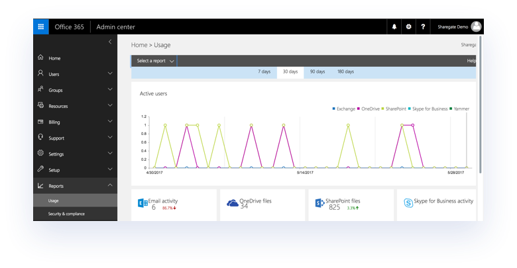This screenshot has height=268, width=517.
Task: Switch to the 180 days tab
Action: click(x=345, y=71)
